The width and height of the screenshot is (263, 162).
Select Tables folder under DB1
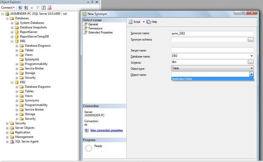[x=29, y=50]
